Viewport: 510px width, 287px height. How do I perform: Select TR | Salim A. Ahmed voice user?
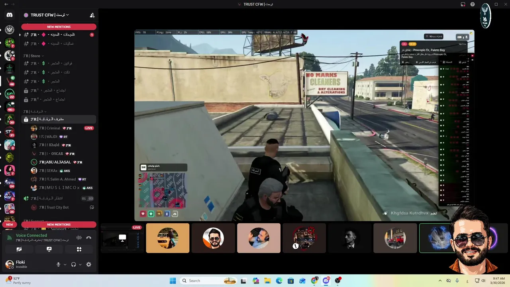pos(63,179)
